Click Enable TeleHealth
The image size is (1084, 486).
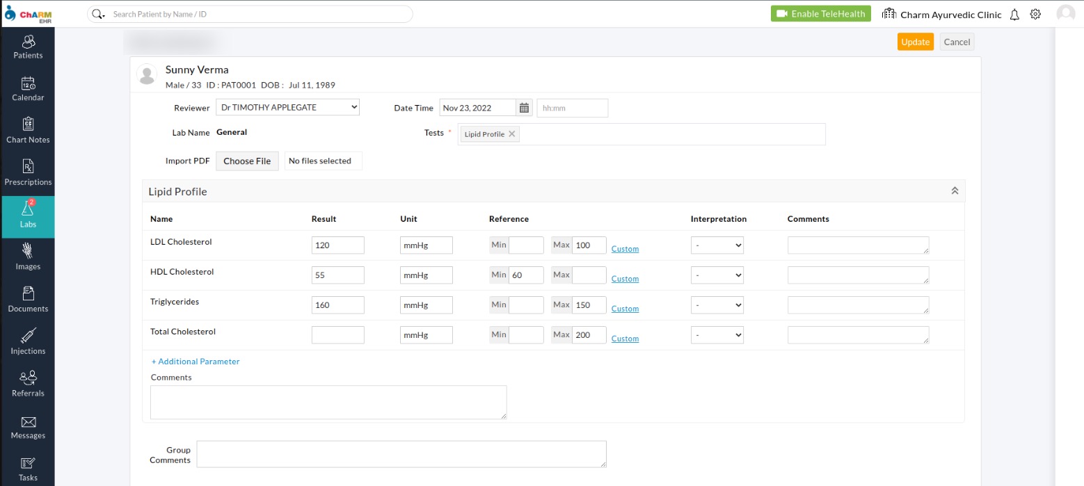820,13
